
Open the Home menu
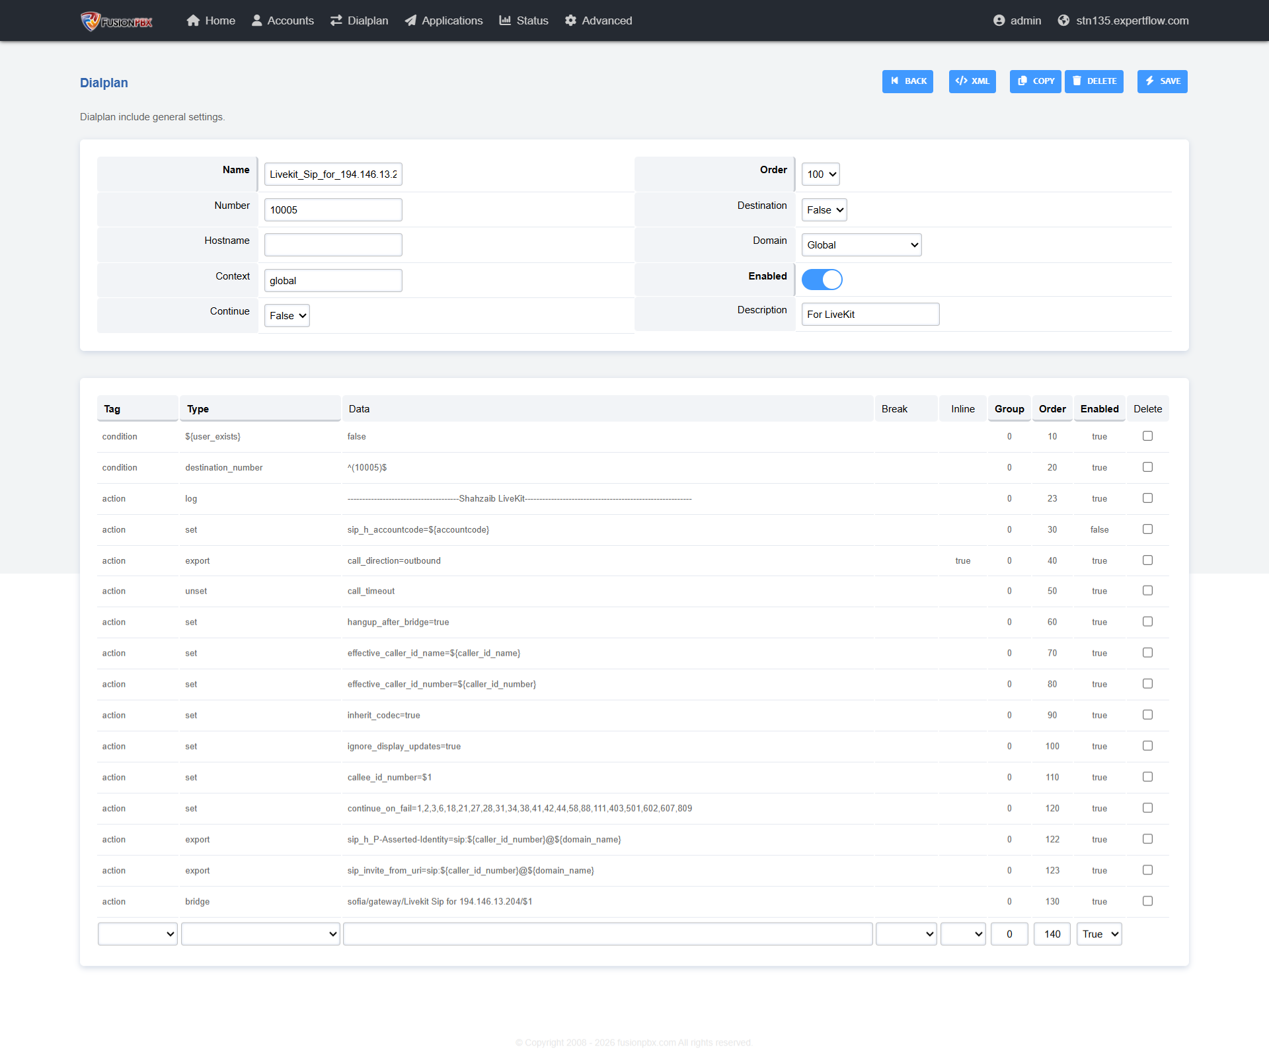[211, 20]
